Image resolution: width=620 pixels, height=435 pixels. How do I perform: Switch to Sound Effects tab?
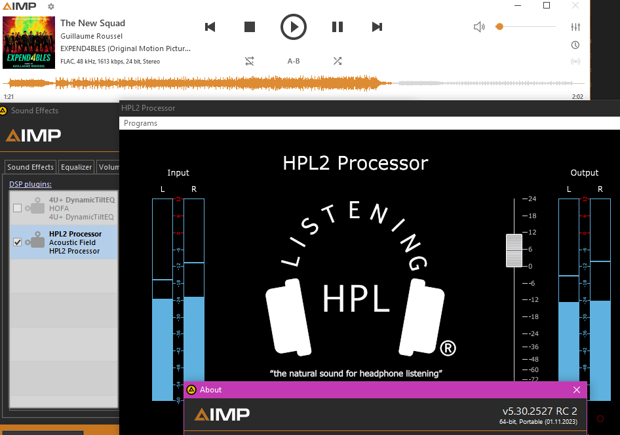pyautogui.click(x=30, y=167)
